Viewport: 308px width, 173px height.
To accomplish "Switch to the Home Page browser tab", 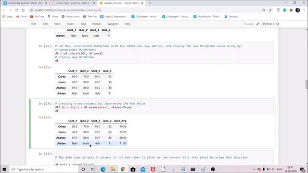I will 73,3.
